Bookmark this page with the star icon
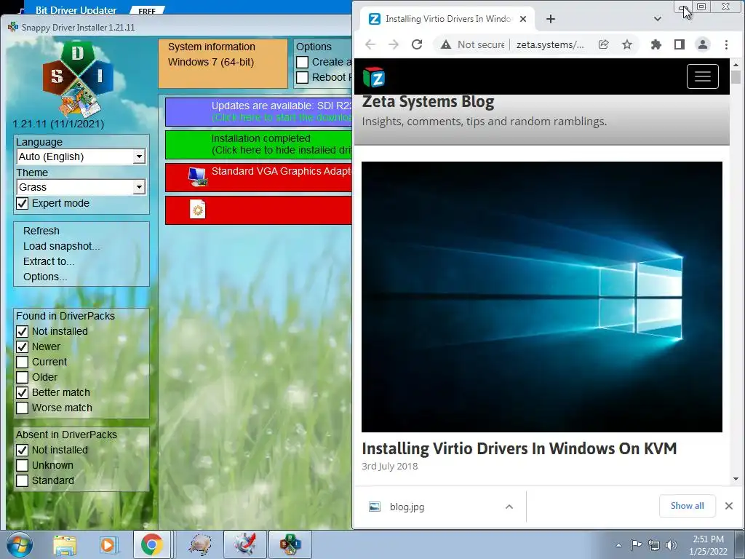Screen dimensions: 745x559 pos(627,44)
